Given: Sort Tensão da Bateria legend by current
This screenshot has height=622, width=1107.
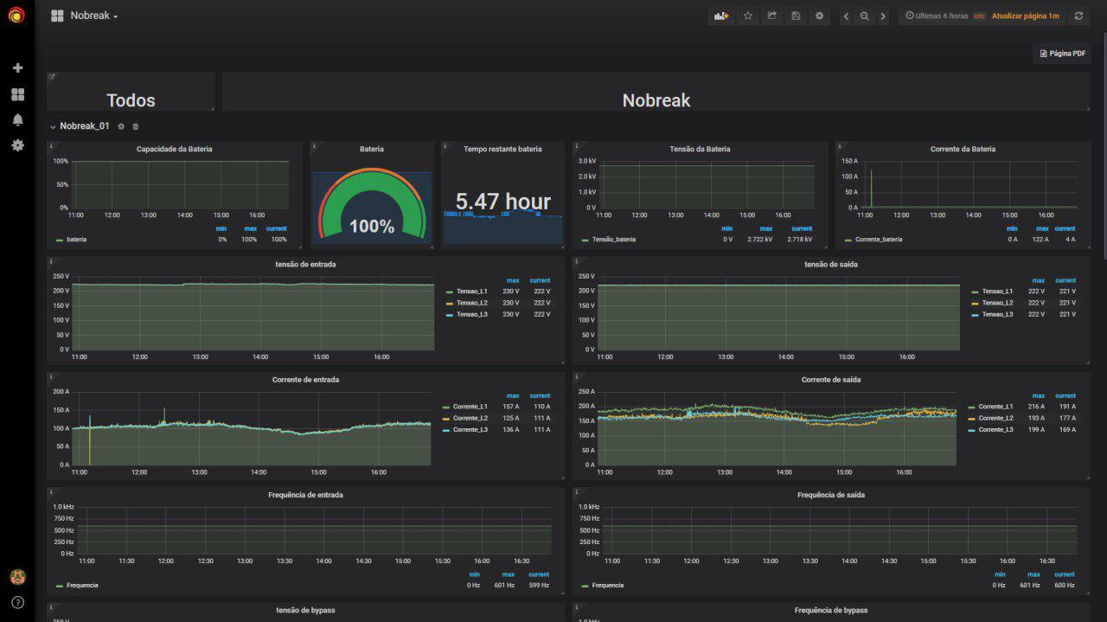Looking at the screenshot, I should point(802,228).
